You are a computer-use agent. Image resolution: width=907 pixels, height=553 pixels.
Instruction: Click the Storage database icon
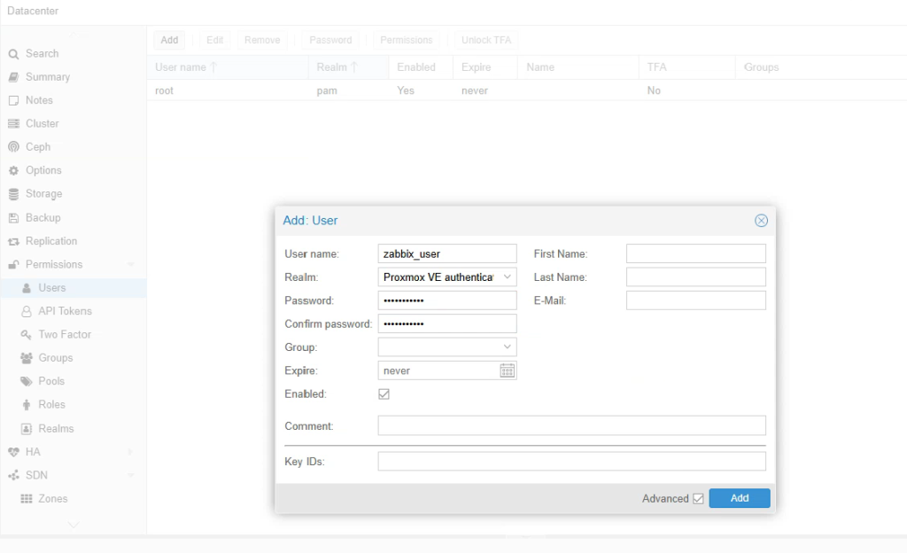point(13,194)
